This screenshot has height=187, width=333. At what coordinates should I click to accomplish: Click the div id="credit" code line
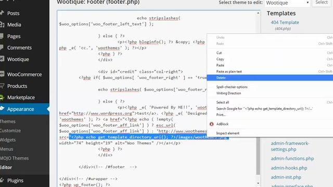[140, 72]
